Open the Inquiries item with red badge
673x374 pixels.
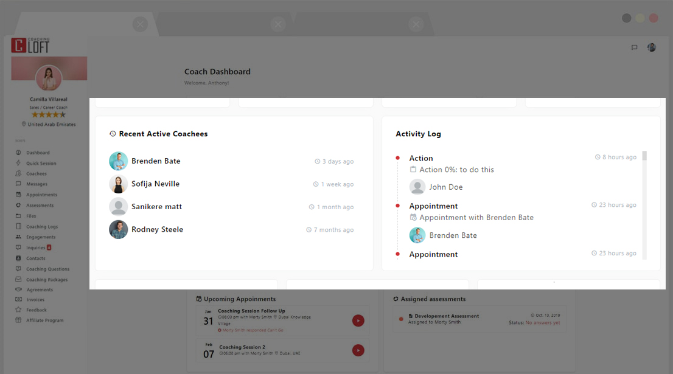35,248
